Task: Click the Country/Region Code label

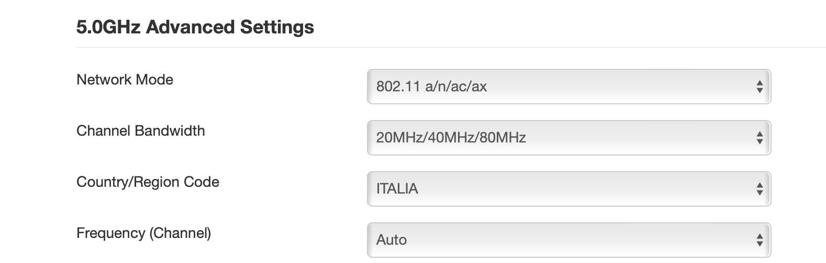Action: click(148, 182)
